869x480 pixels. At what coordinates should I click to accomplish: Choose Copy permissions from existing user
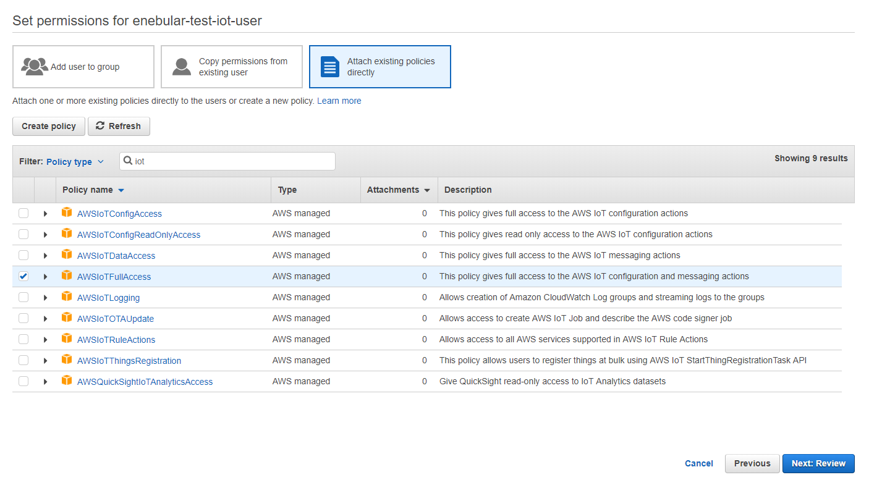coord(232,67)
